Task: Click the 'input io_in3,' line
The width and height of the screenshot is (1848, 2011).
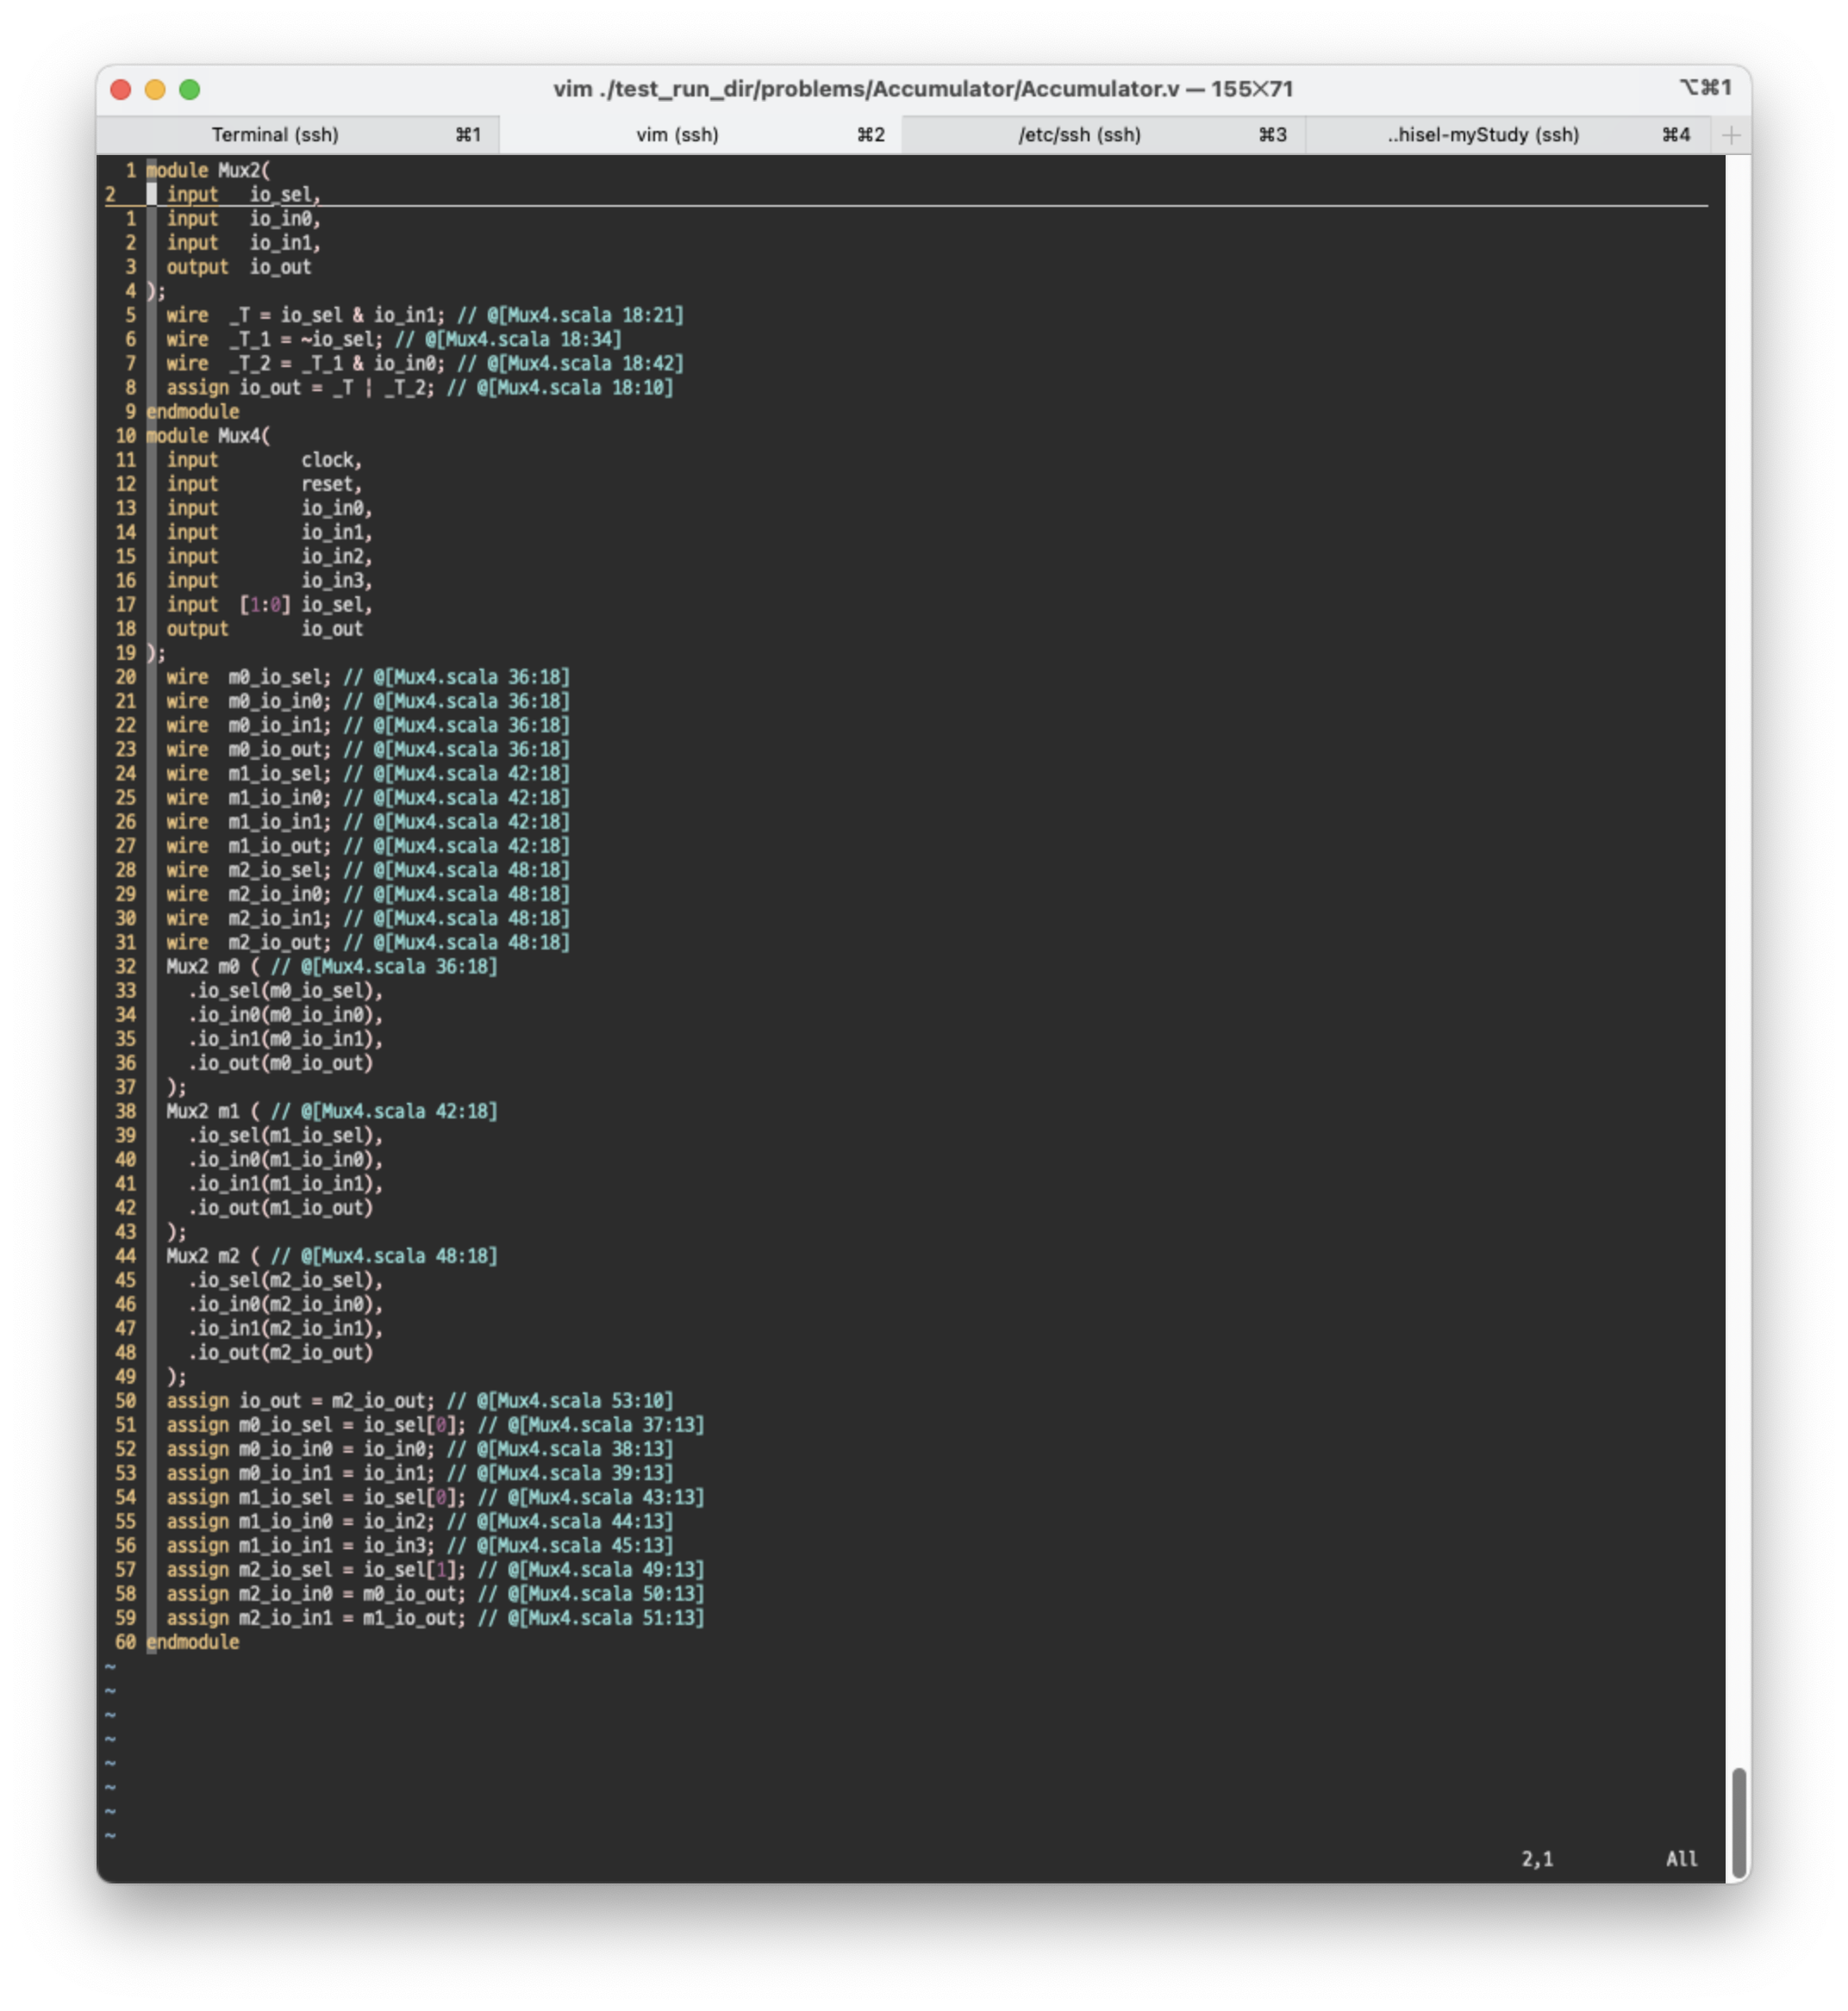Action: click(269, 581)
